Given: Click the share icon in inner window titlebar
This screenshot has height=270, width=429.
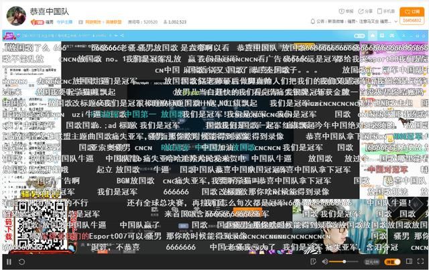Looking at the screenshot, I should 122,36.
